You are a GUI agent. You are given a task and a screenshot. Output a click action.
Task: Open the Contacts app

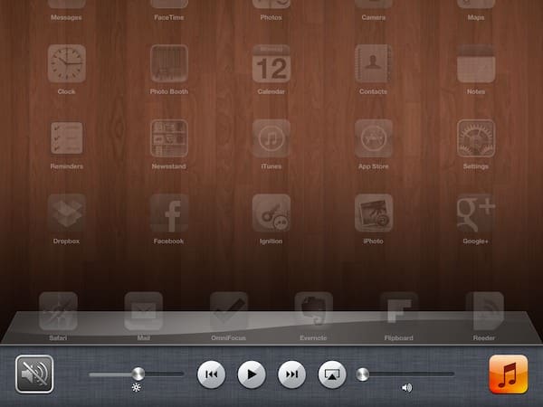click(373, 63)
